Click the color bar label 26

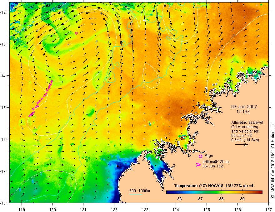[179, 199]
